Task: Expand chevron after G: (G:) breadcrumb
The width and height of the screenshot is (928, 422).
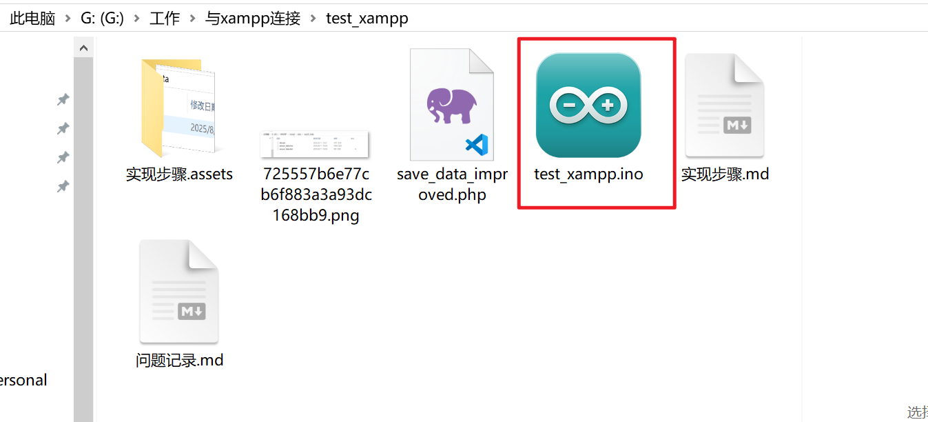Action: tap(137, 19)
